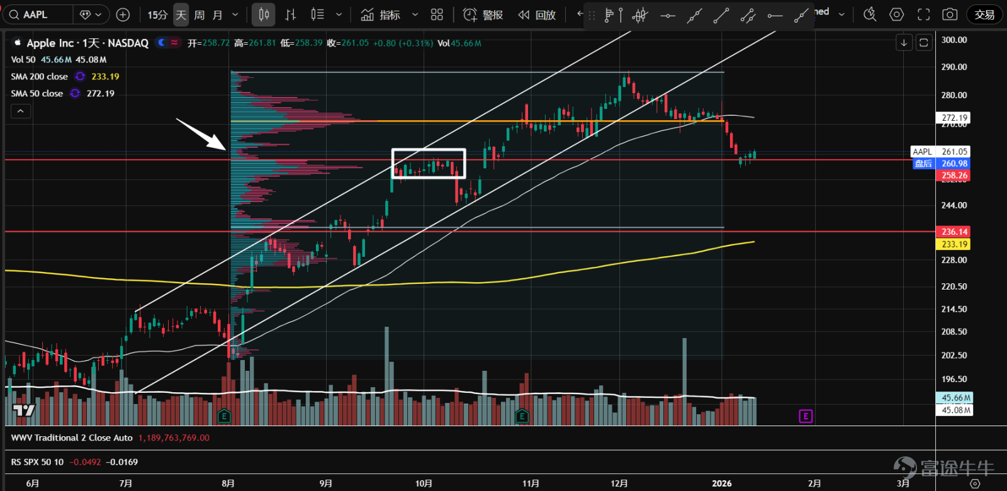Select the horizontal line drawing tool
This screenshot has width=1007, height=491.
(668, 15)
